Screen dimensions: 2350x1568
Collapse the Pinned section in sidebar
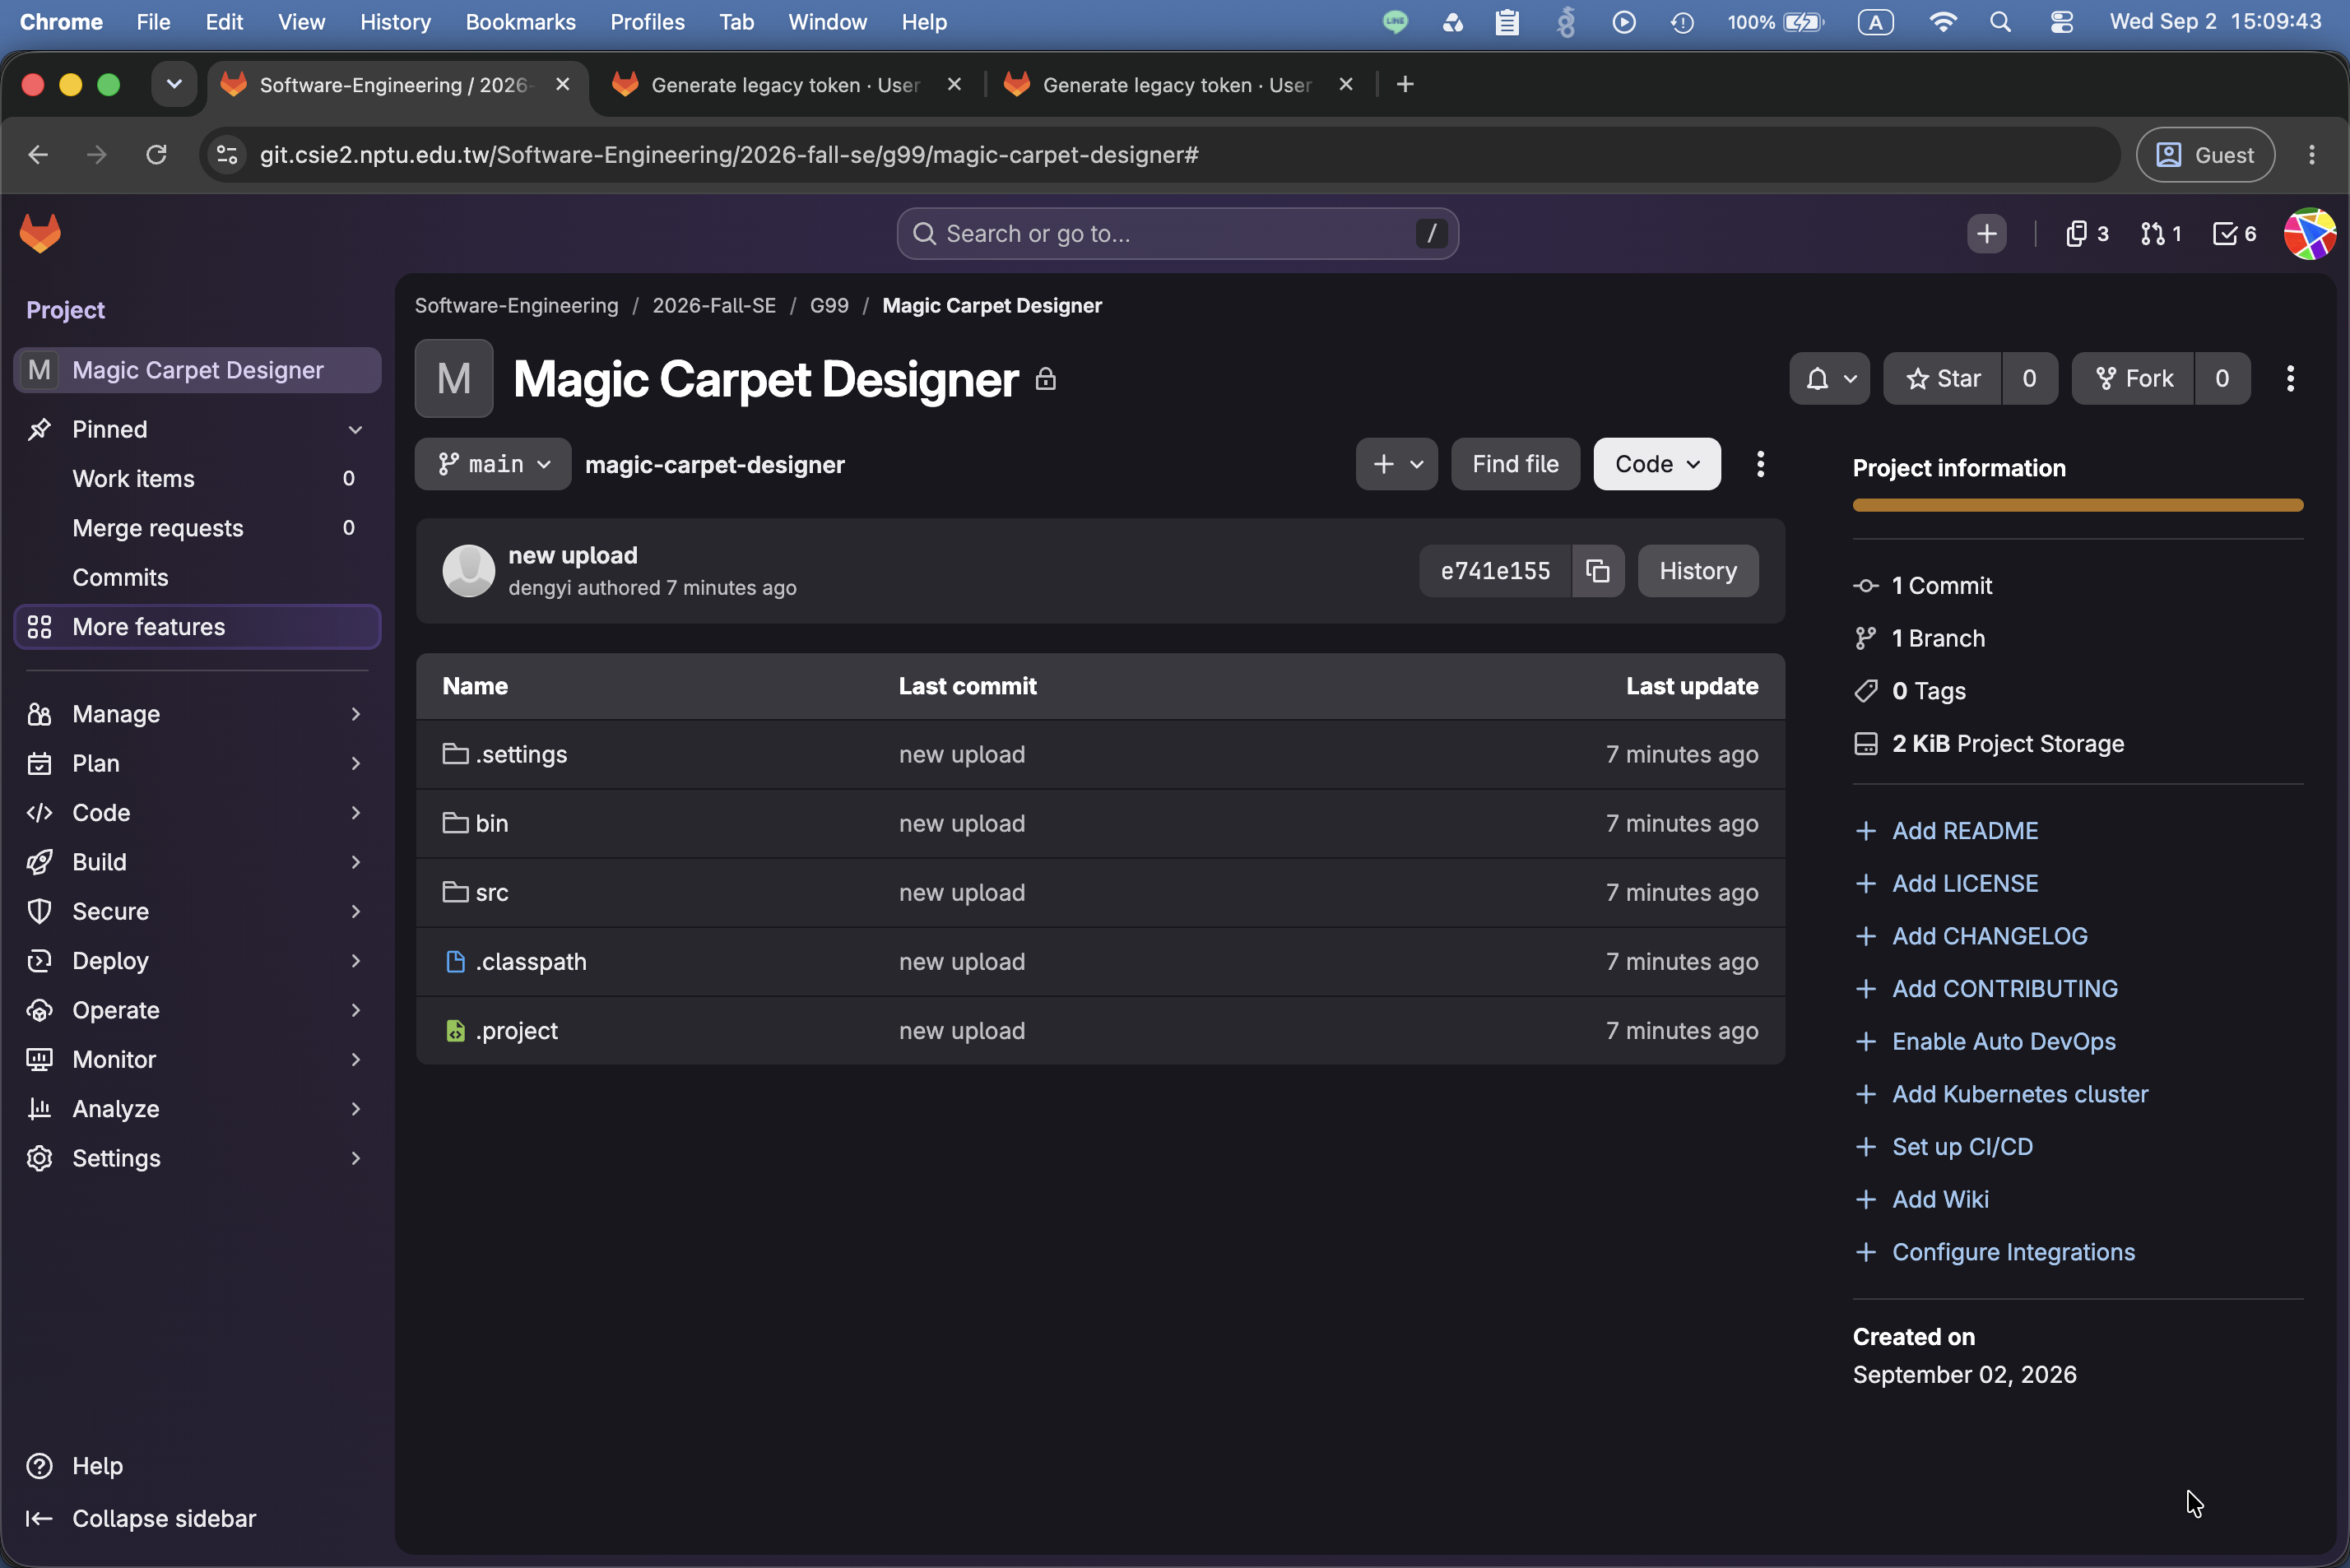tap(355, 429)
